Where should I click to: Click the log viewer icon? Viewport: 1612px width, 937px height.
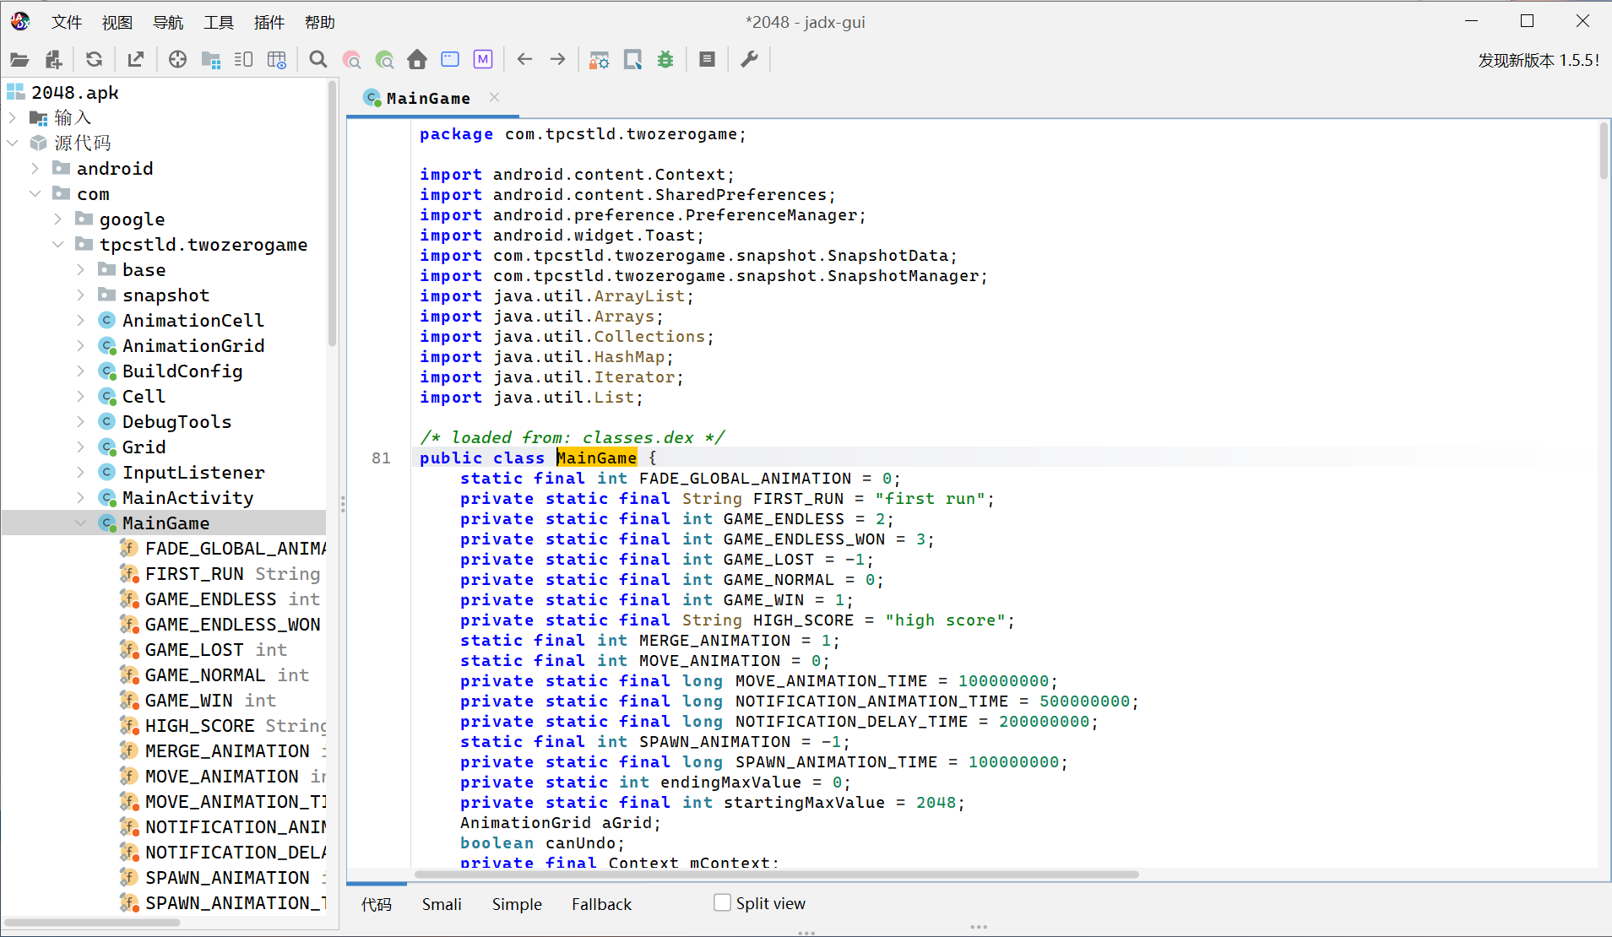coord(707,60)
